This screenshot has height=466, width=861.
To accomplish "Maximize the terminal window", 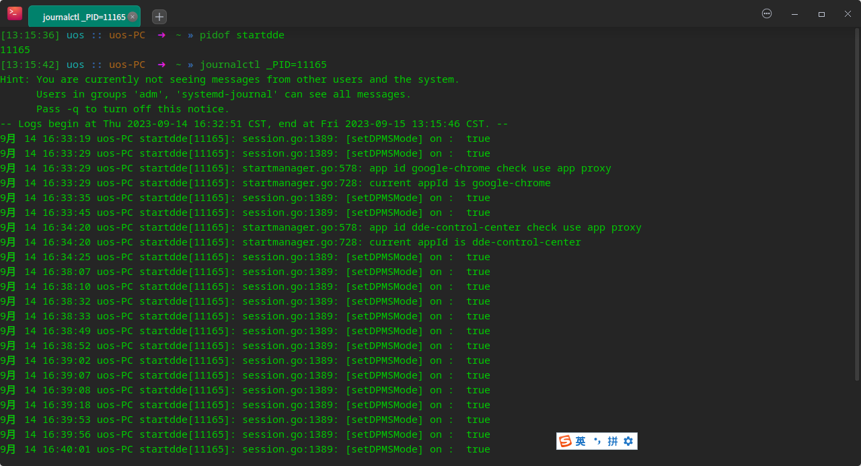I will click(821, 13).
